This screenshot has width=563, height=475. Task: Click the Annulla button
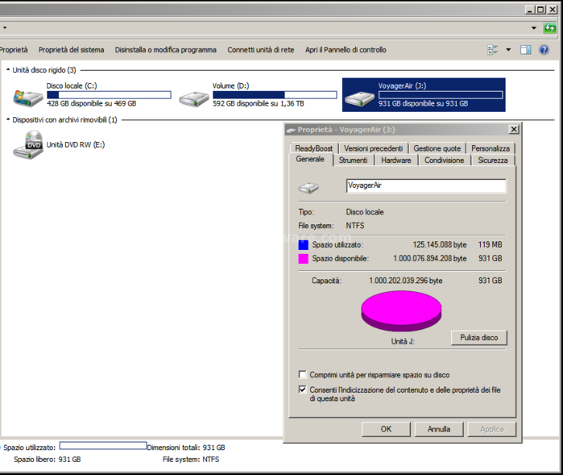click(x=439, y=429)
